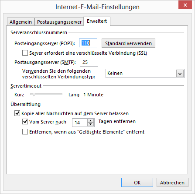Switch to the Allgemein tab
This screenshot has height=194, width=195.
coord(21,22)
